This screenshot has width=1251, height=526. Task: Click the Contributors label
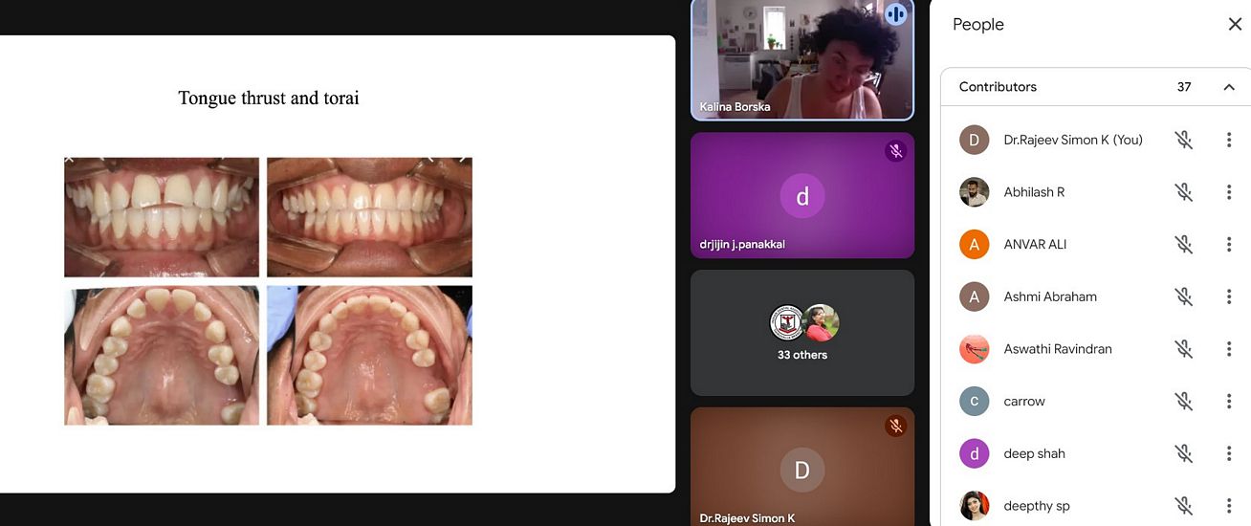pos(998,87)
